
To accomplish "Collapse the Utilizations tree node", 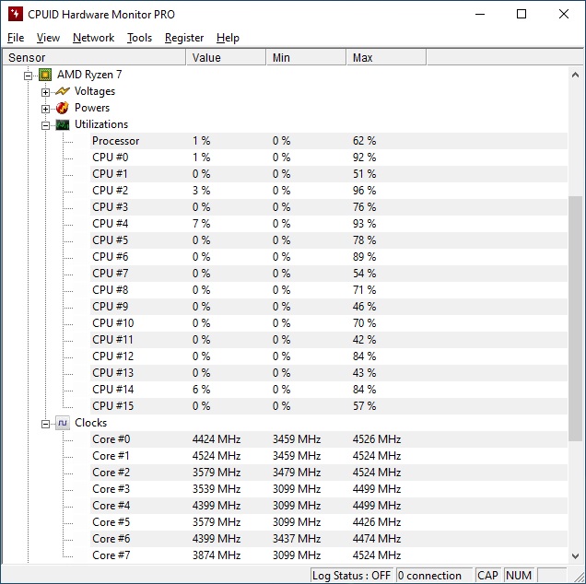I will (45, 125).
